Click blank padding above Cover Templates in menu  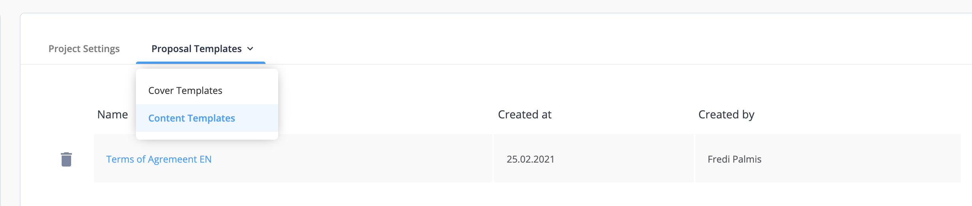pos(207,73)
